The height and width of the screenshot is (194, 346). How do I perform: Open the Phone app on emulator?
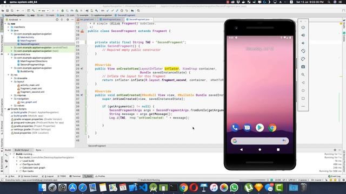tap(235, 128)
